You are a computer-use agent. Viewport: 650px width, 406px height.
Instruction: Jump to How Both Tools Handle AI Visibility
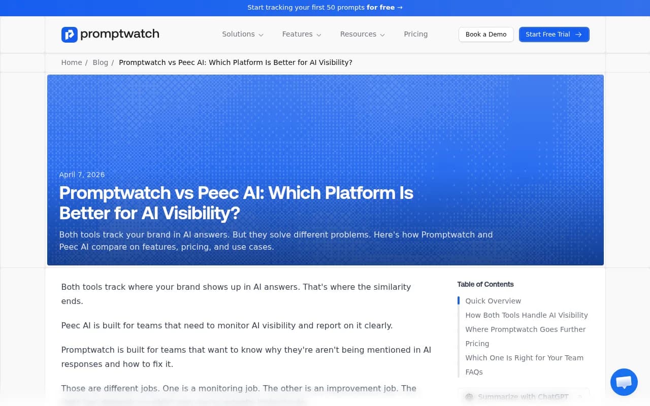tap(527, 315)
